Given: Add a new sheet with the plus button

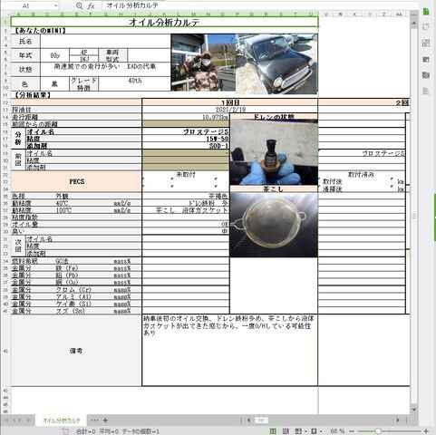Looking at the screenshot, I should pos(105,420).
